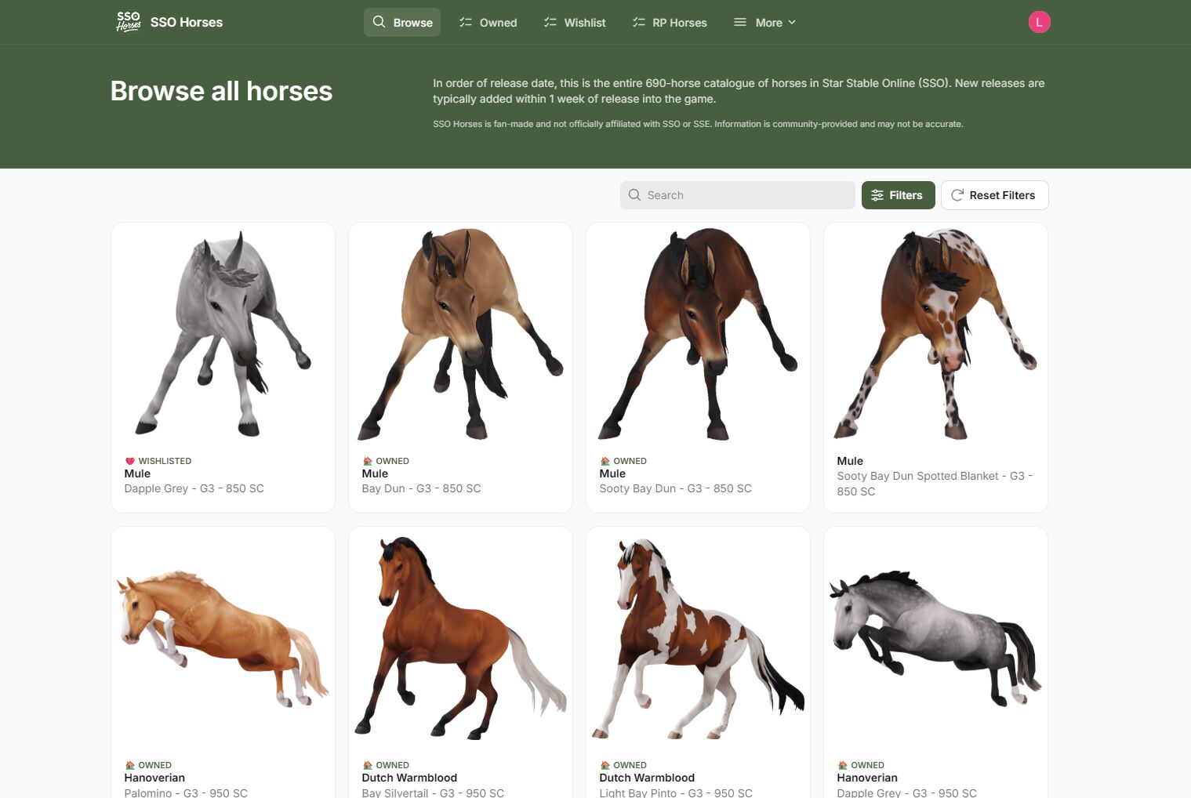Click the Hanoverian title above Palomino
This screenshot has width=1191, height=798.
coord(154,778)
